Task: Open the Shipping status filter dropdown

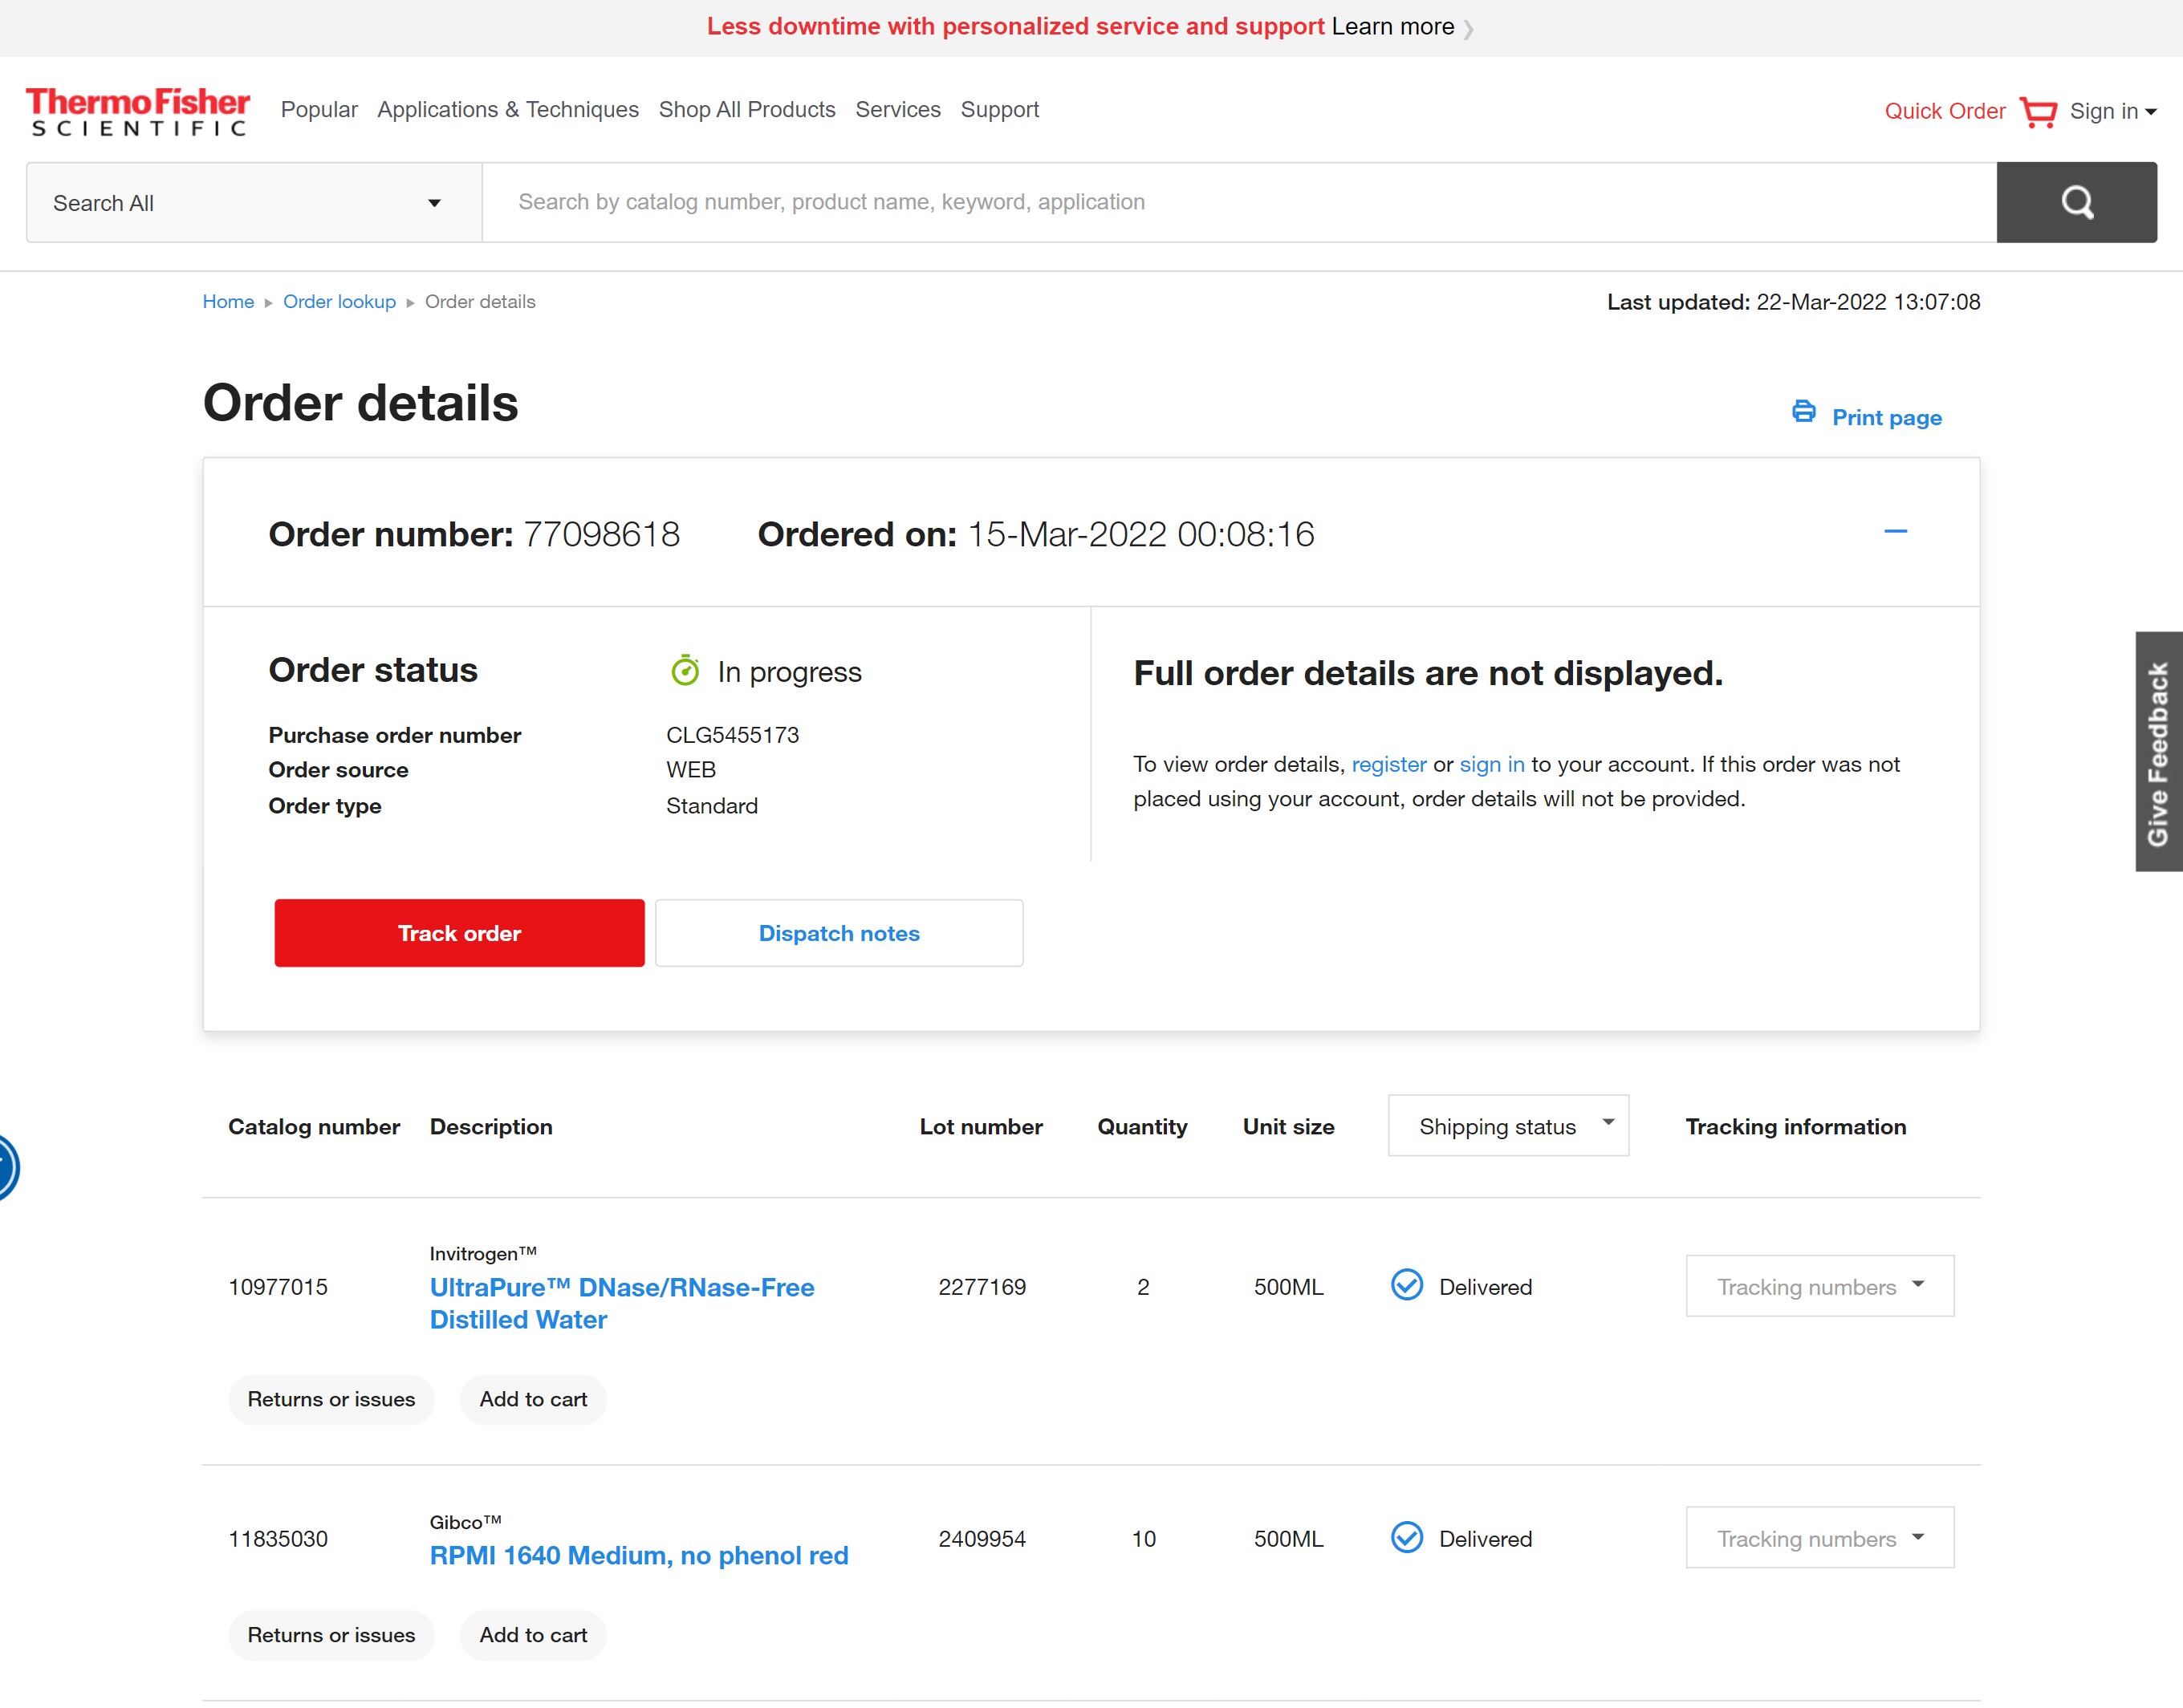Action: tap(1508, 1126)
